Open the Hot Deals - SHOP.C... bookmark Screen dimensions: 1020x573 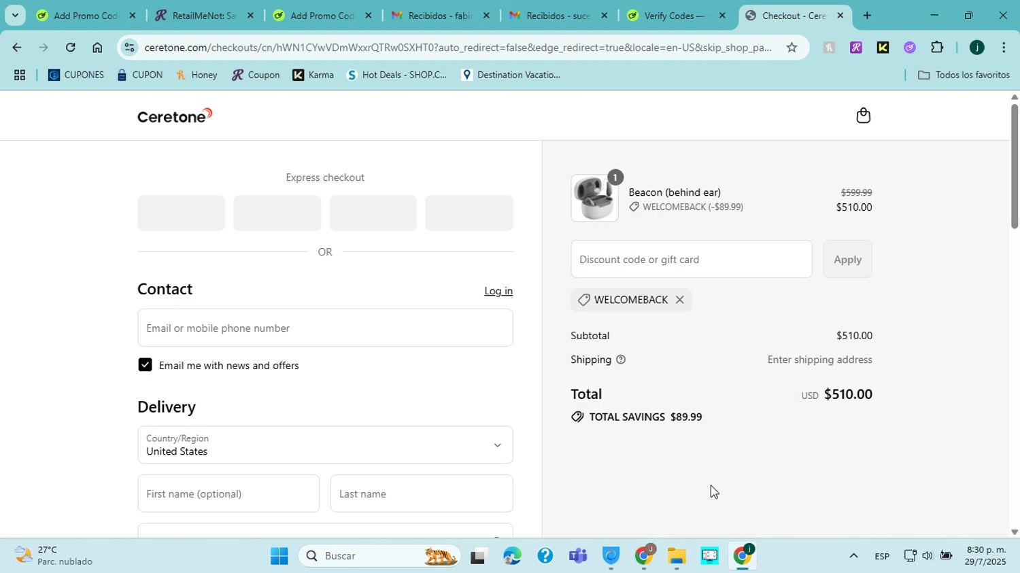[x=397, y=75]
